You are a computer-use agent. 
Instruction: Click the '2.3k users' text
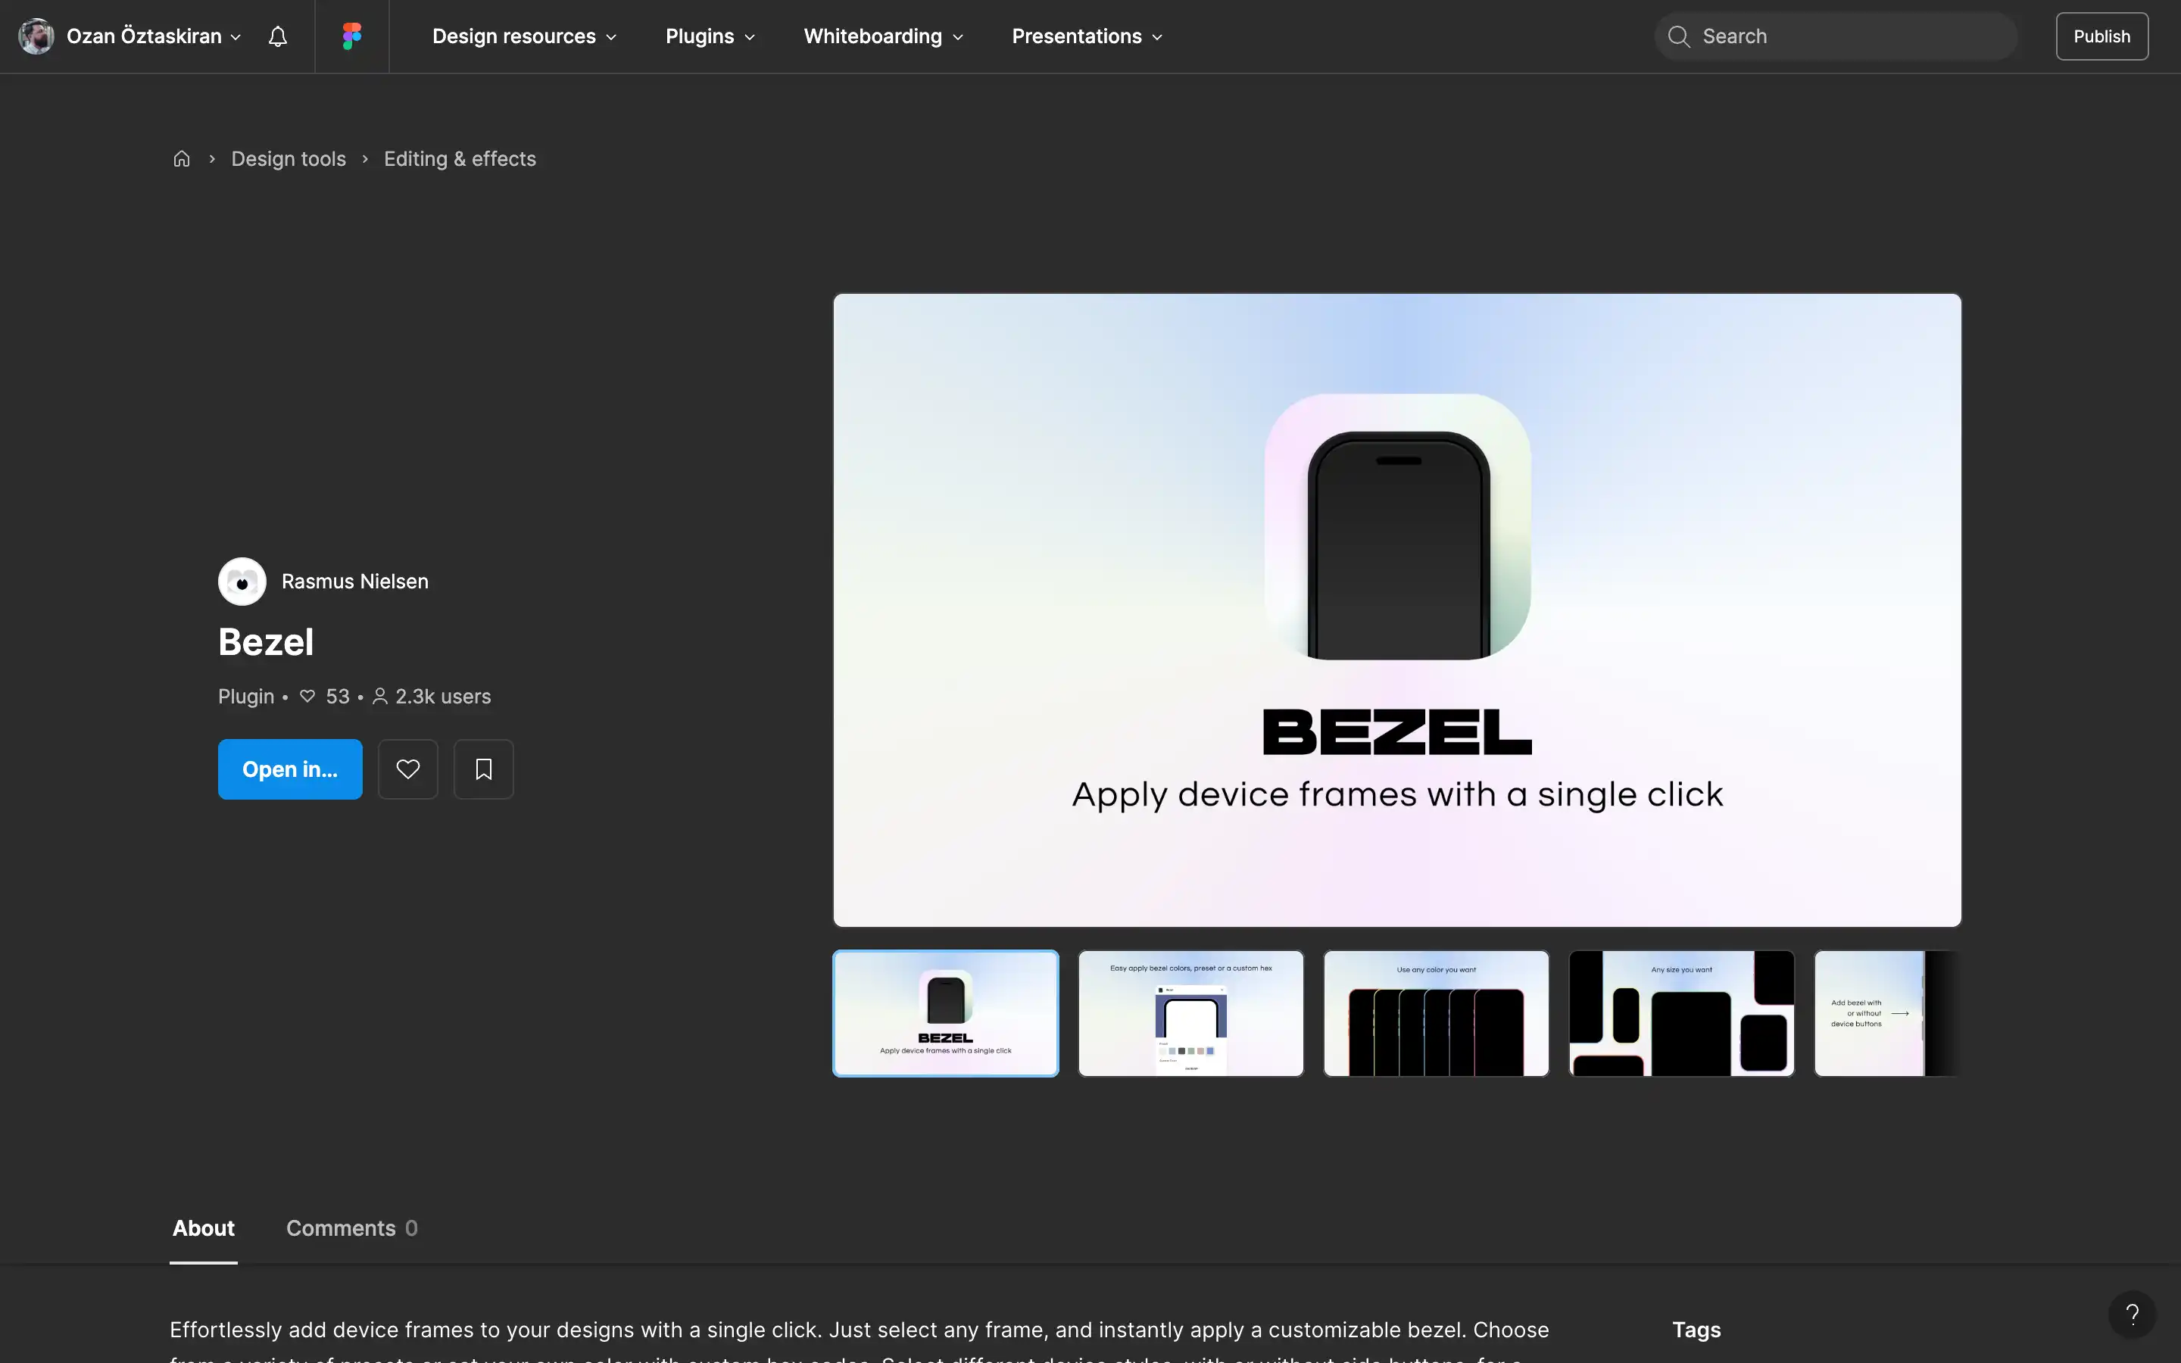(x=442, y=697)
